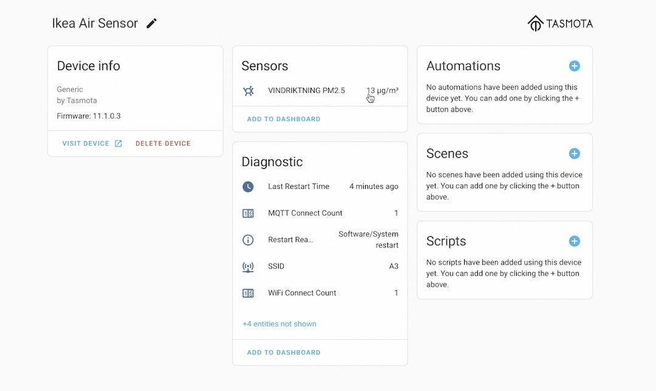Open the VINDRIKTNING PM2.5 sensor entity

(320, 90)
